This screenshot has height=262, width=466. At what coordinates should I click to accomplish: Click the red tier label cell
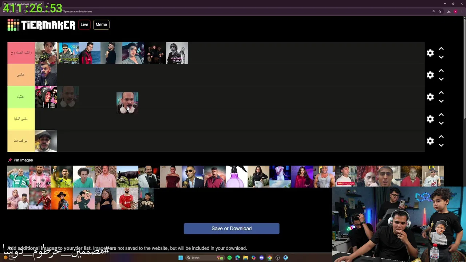tap(21, 53)
